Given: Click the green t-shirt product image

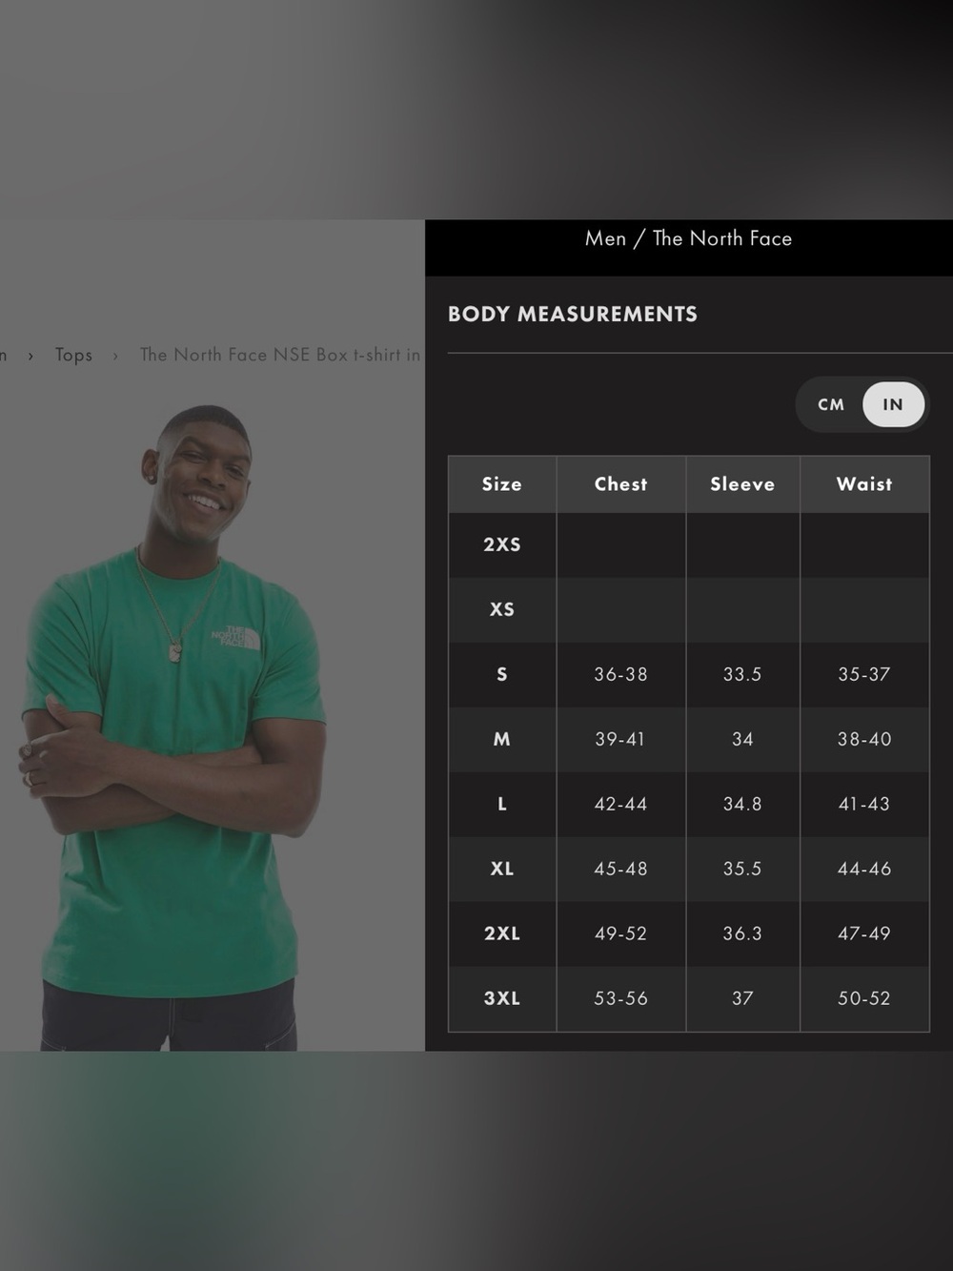Looking at the screenshot, I should pos(175,728).
